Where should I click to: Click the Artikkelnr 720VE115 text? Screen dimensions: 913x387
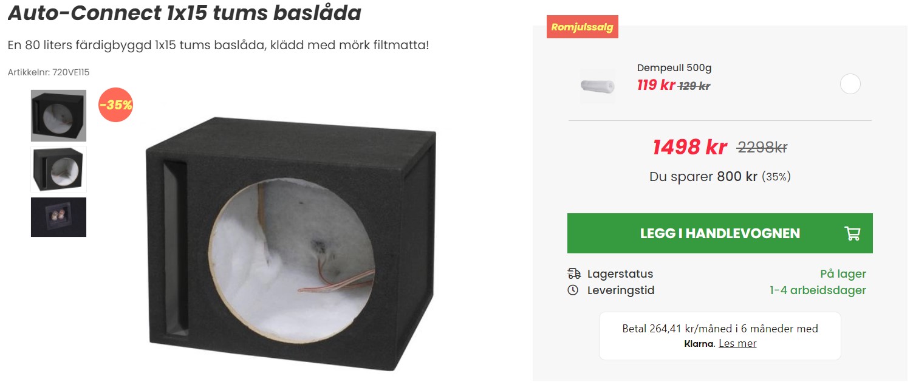(x=49, y=72)
